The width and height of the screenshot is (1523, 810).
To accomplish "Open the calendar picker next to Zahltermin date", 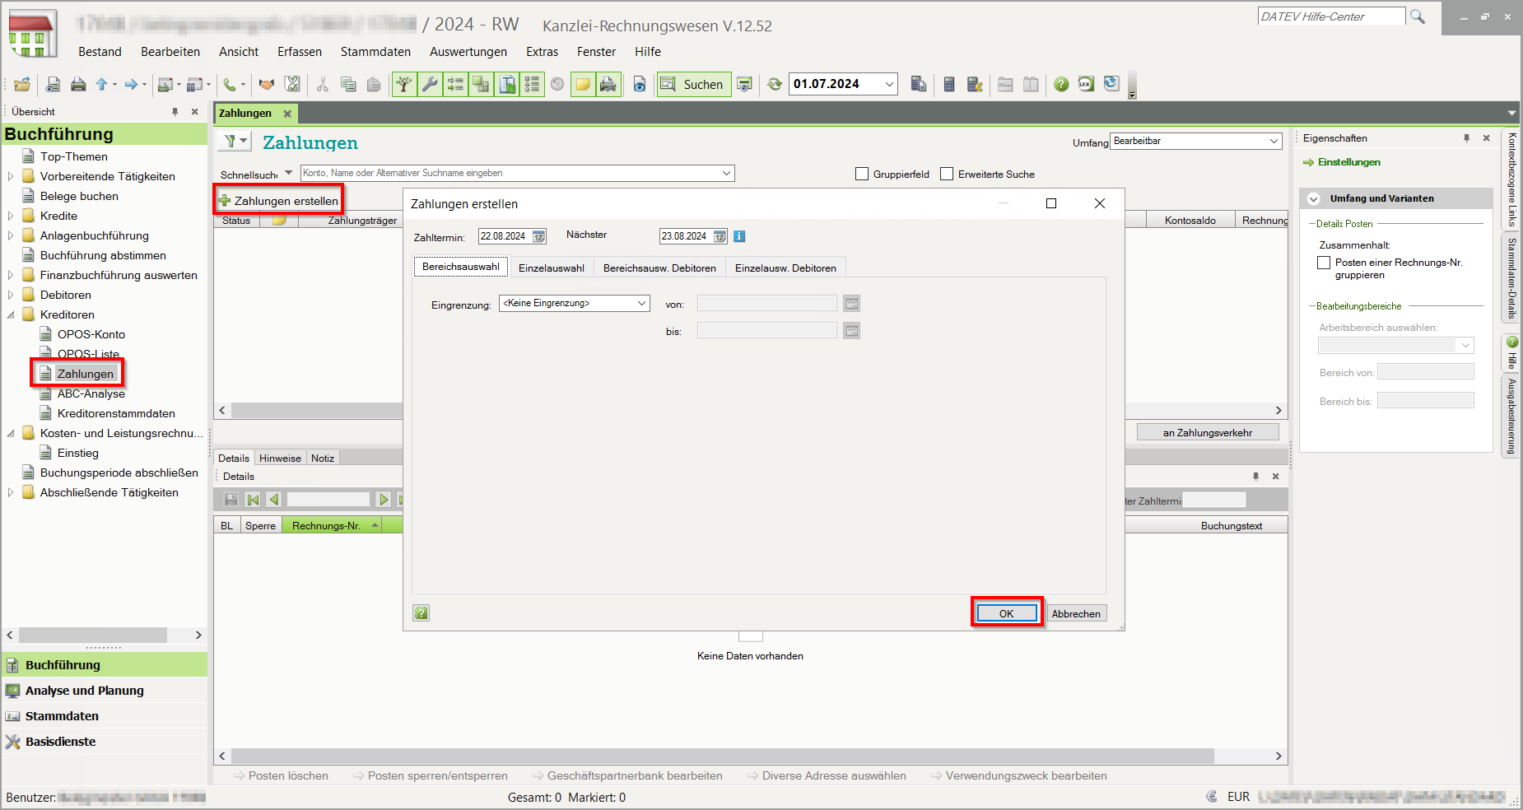I will point(538,237).
